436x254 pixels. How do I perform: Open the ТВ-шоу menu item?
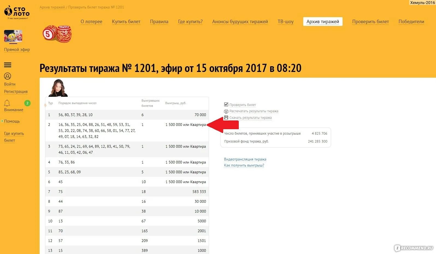tap(286, 22)
